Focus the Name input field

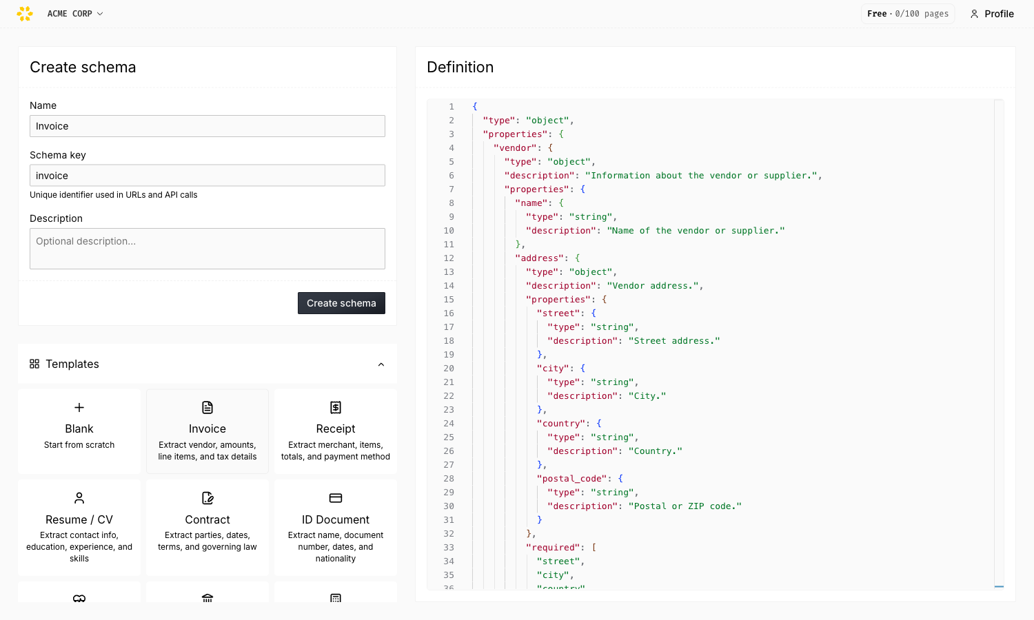(207, 126)
